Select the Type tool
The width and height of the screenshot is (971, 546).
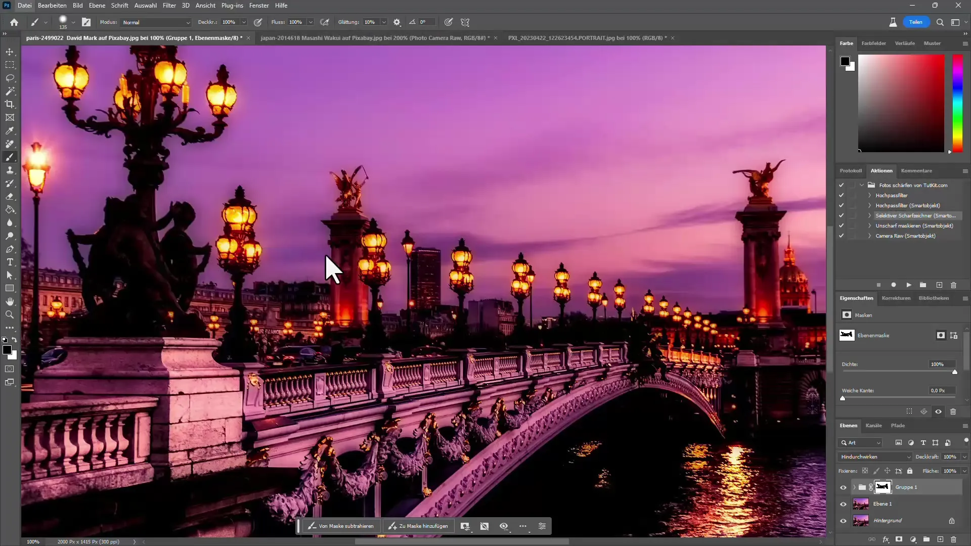[10, 262]
